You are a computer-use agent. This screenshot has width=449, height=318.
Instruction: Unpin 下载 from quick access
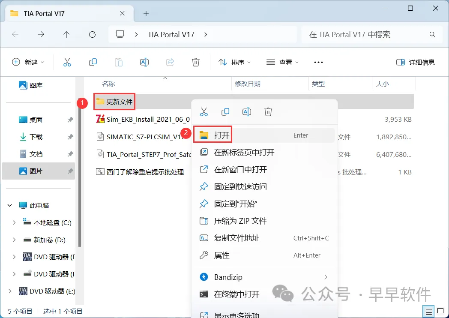coord(70,137)
